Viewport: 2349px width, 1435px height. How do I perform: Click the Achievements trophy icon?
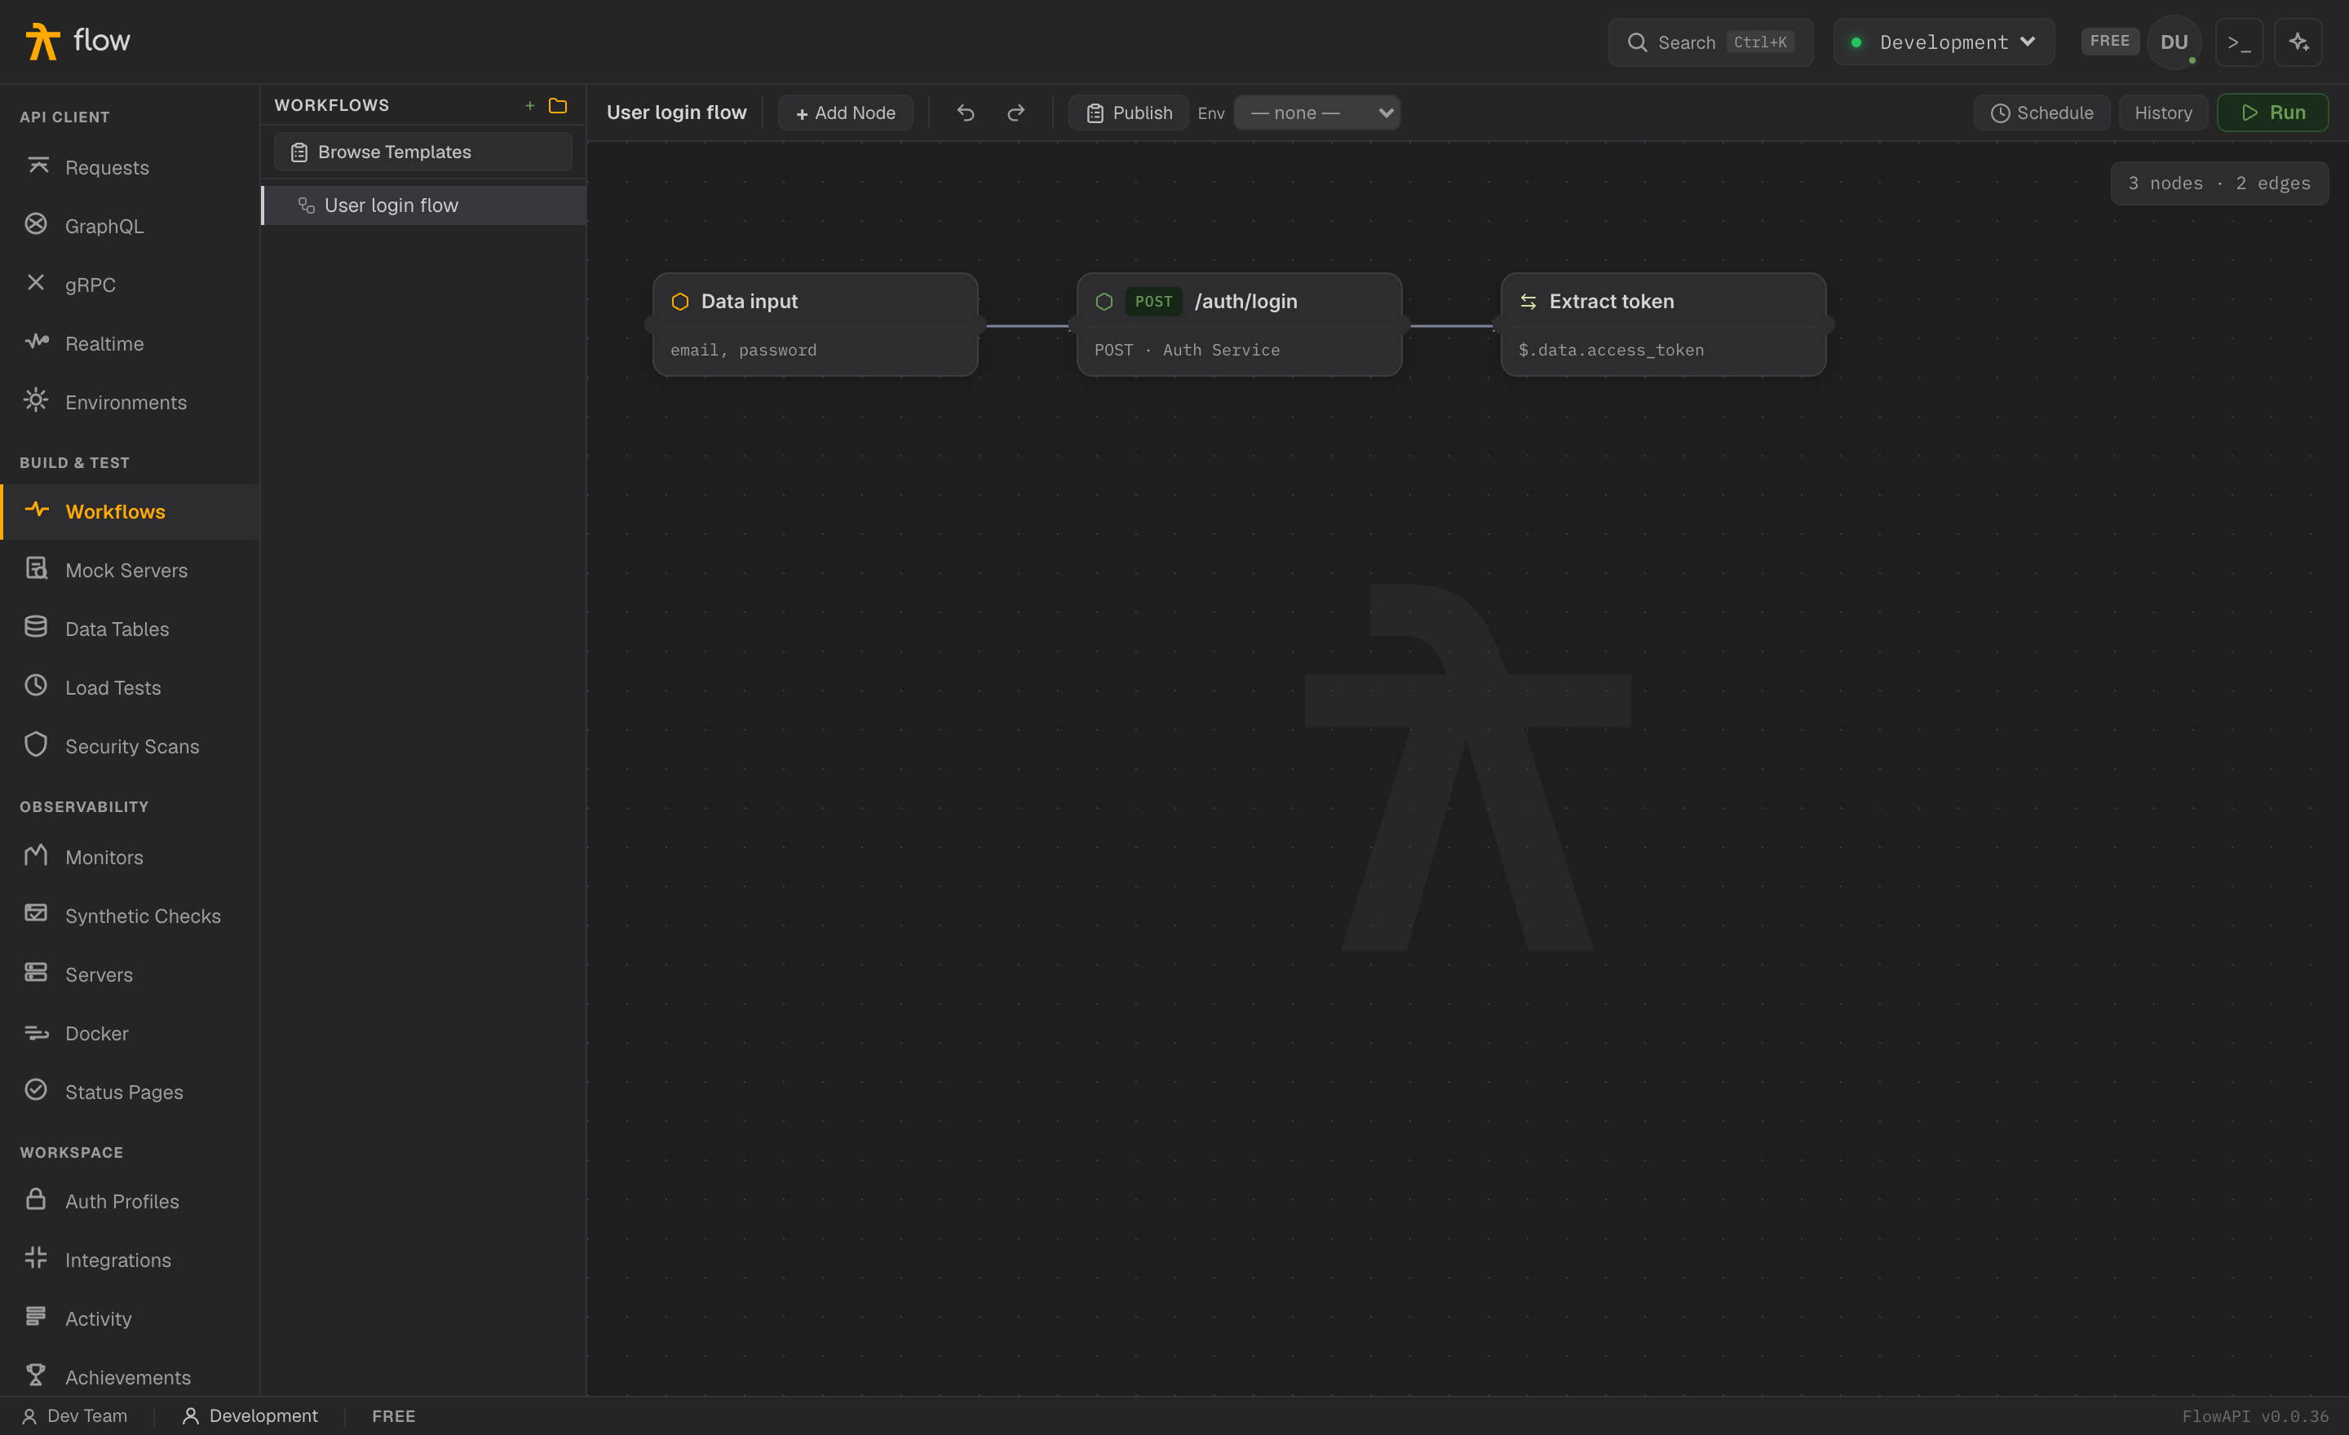point(36,1375)
